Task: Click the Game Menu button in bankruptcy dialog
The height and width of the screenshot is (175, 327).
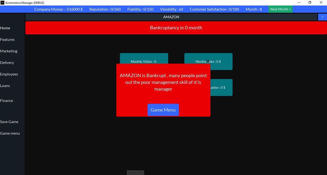Action: 163,110
